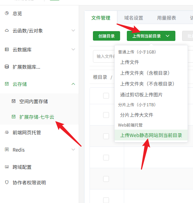Choose 上传Web静态网站到当前目录 menu entry
193x203 pixels.
(x=151, y=135)
